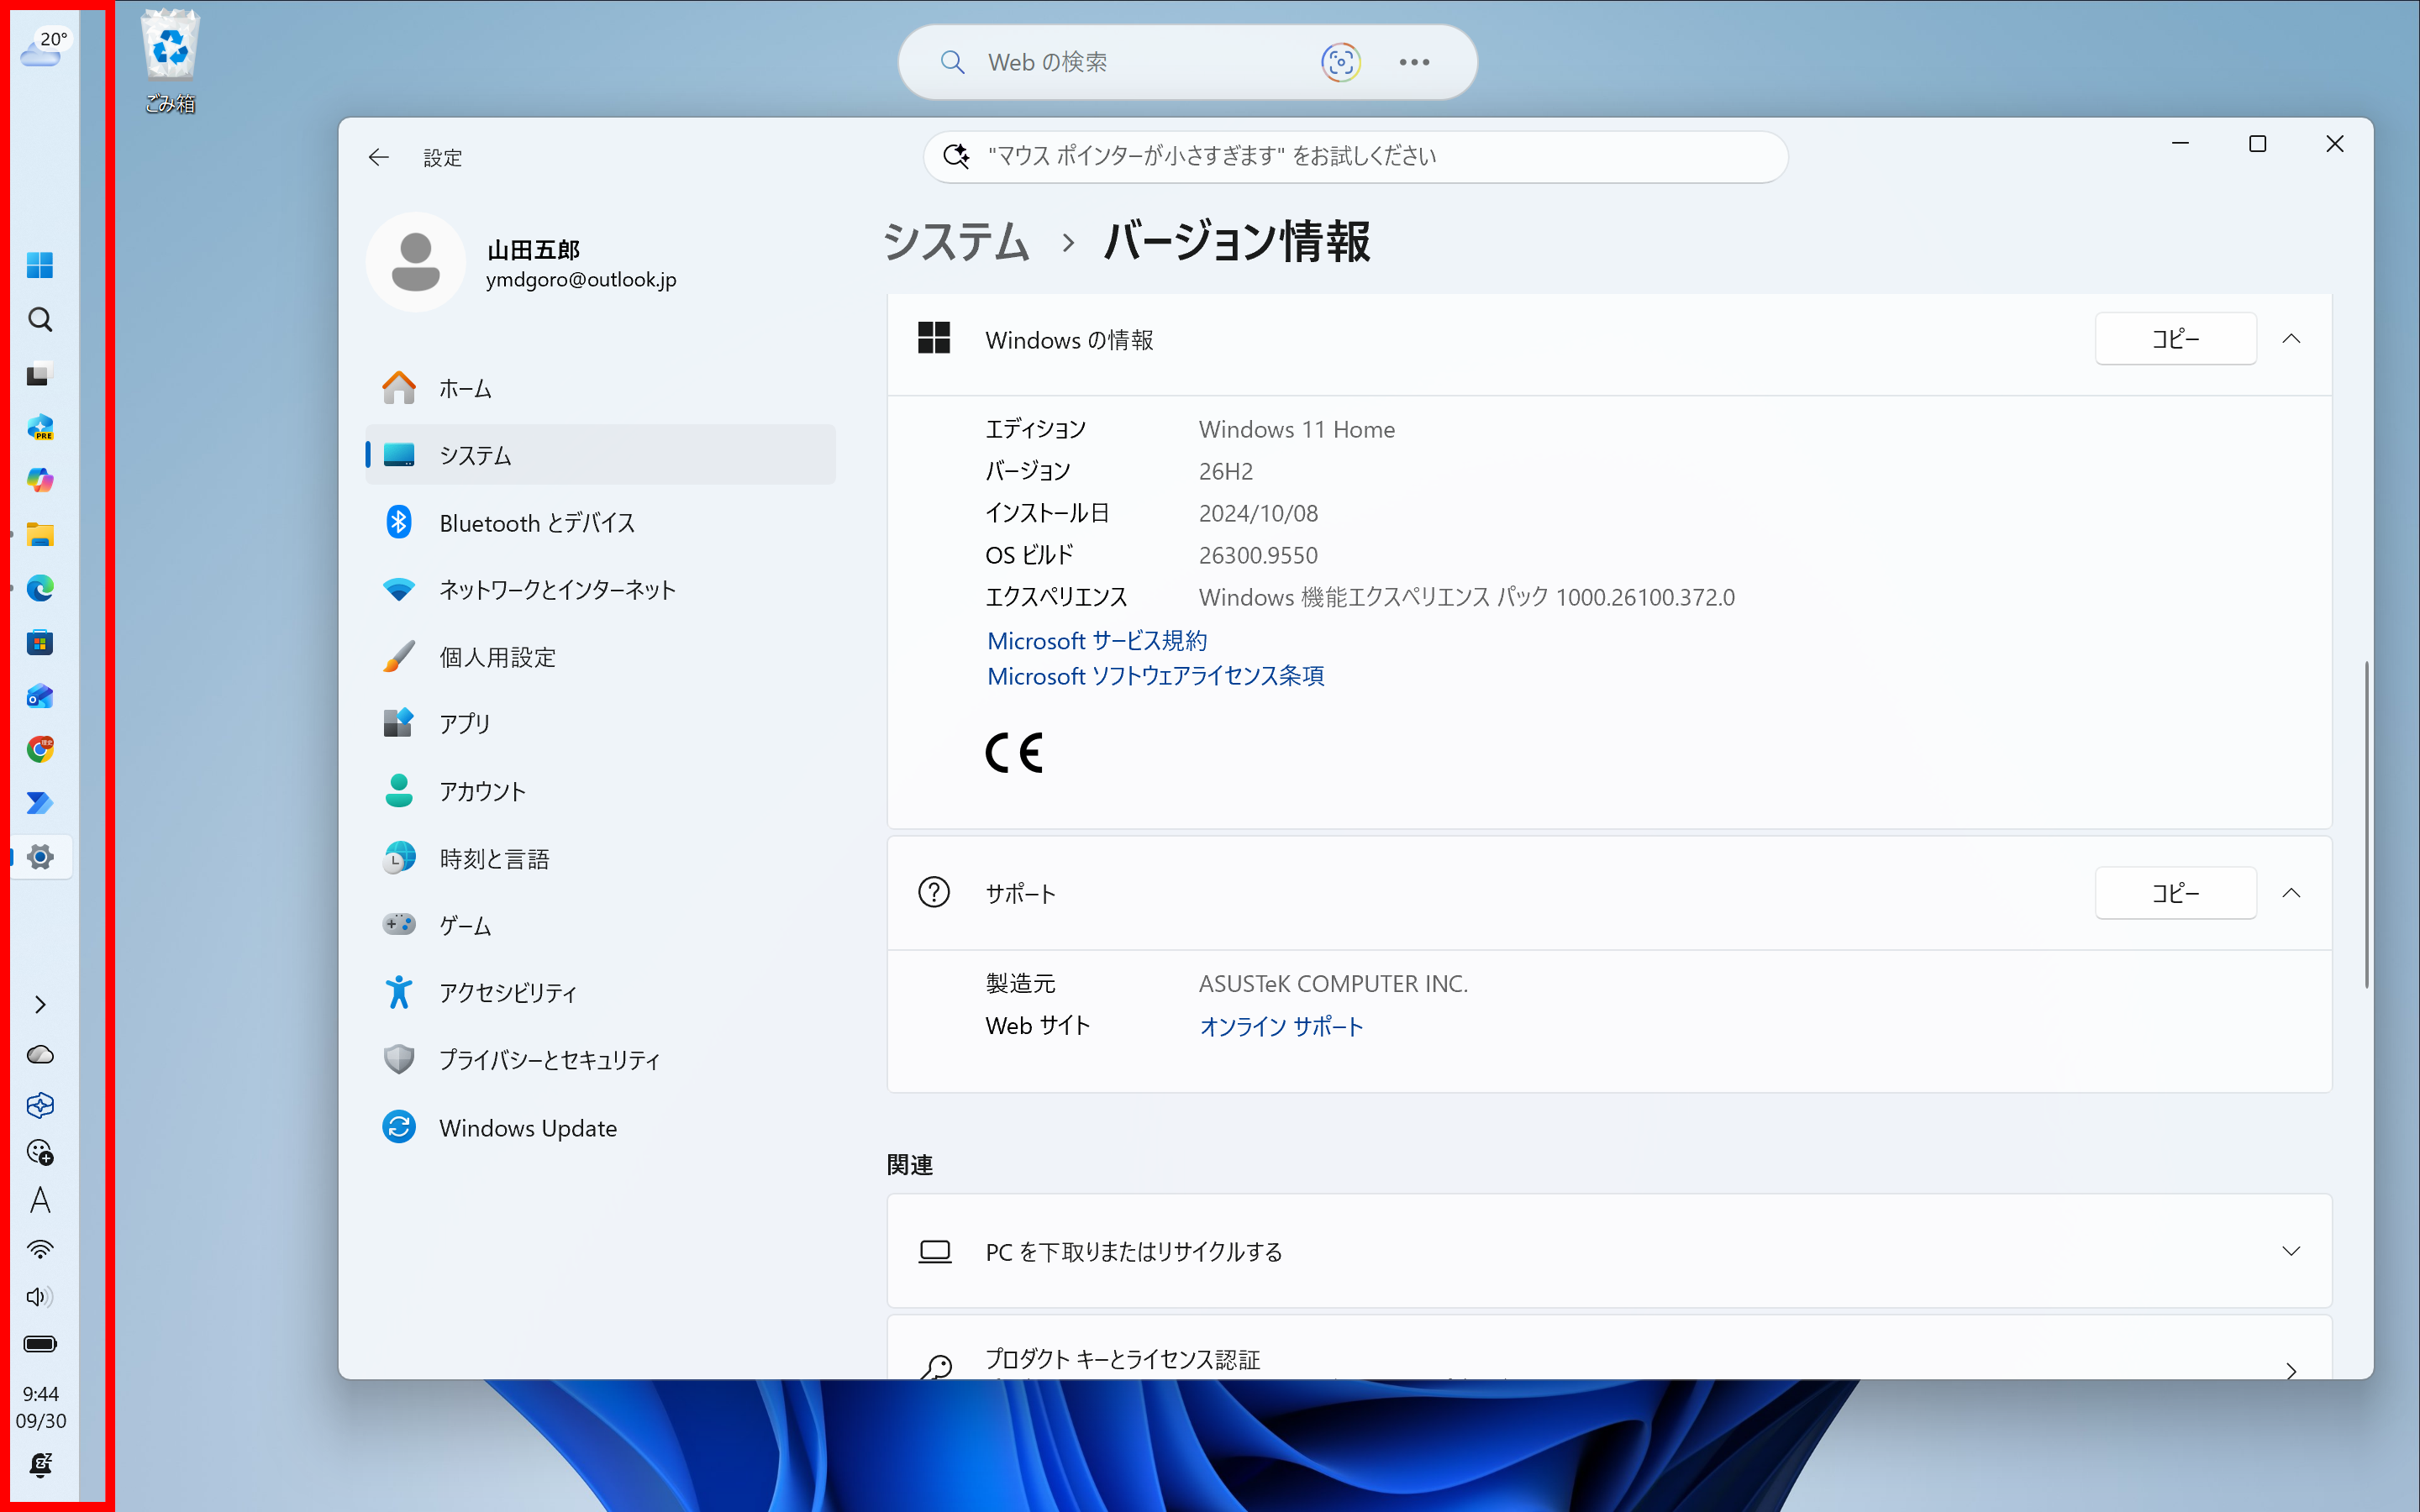The height and width of the screenshot is (1512, 2420).
Task: Open ゲーム settings page
Action: (x=600, y=925)
